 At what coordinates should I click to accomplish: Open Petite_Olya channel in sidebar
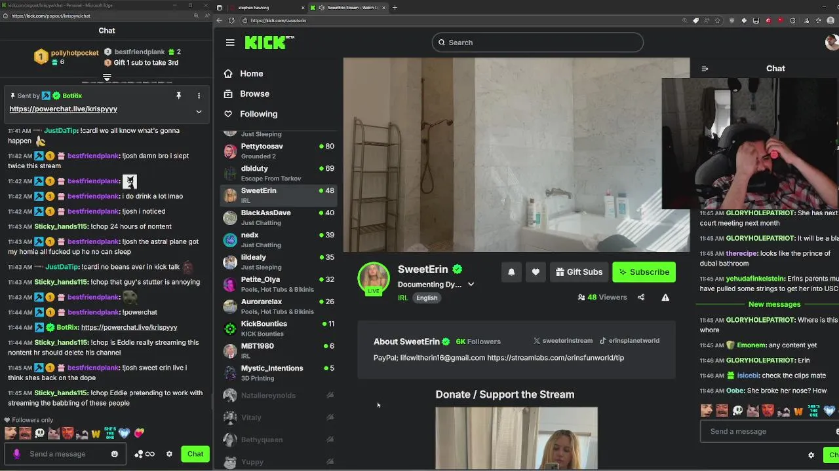pos(279,285)
